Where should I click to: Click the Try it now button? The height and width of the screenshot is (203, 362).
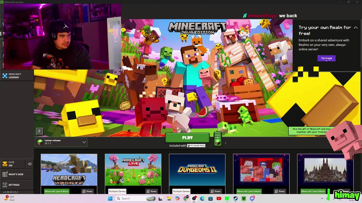pyautogui.click(x=326, y=58)
